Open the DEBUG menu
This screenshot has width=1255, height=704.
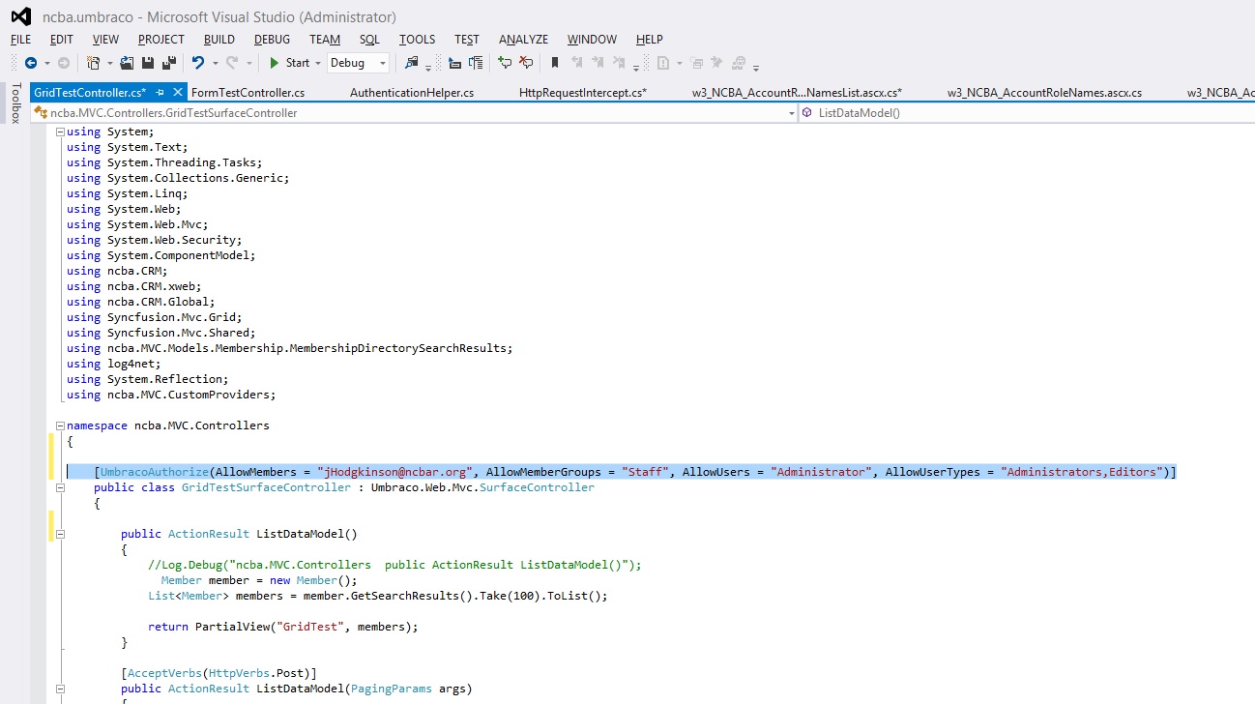coord(272,40)
